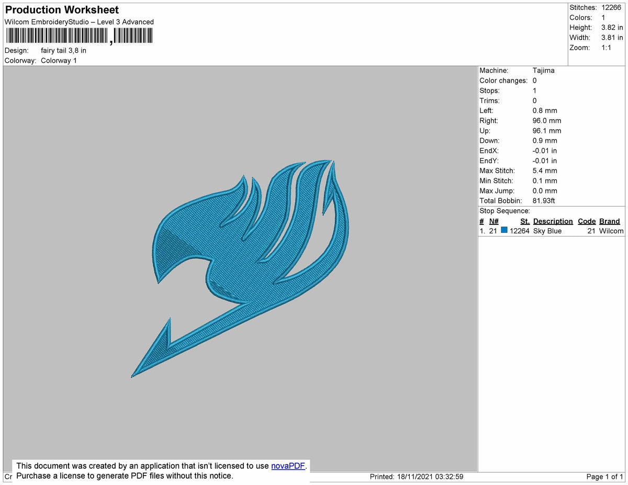
Task: Select the EndX value '-0.01 in'
Action: (545, 151)
